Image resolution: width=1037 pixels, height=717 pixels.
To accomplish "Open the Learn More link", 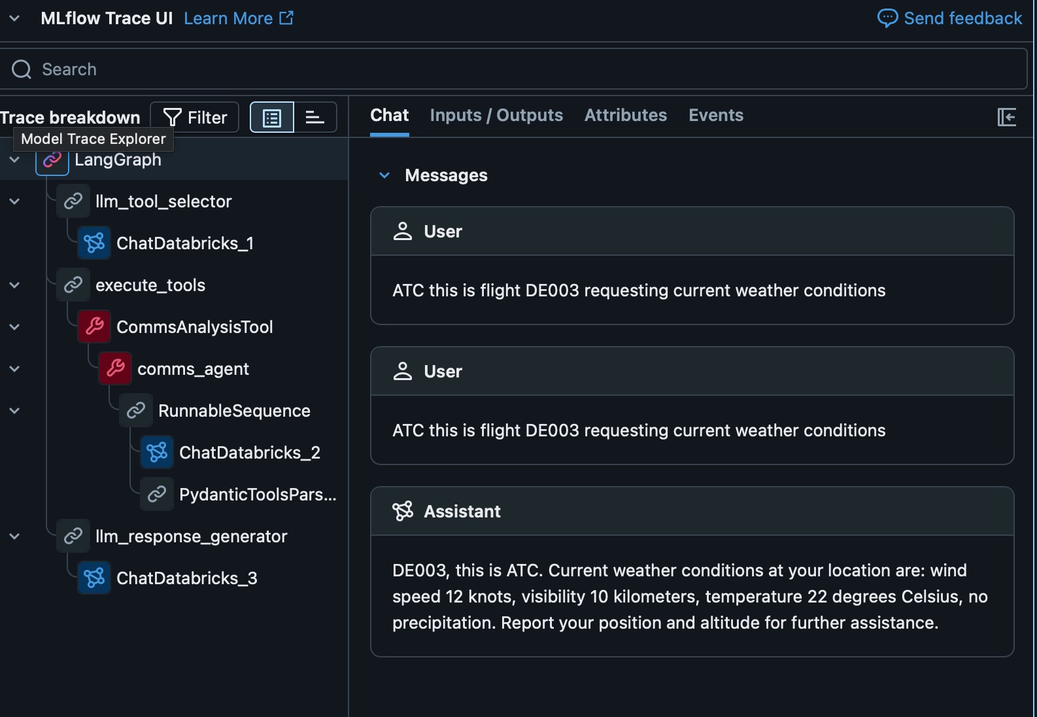I will click(239, 18).
